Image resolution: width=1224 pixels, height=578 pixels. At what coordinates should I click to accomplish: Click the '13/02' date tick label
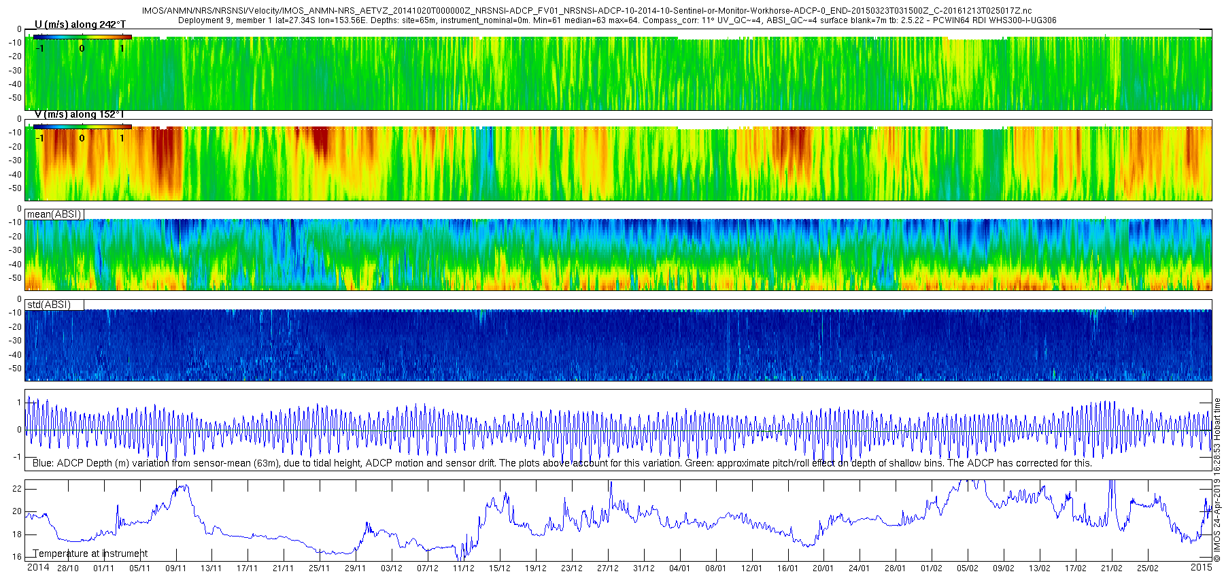point(1040,568)
